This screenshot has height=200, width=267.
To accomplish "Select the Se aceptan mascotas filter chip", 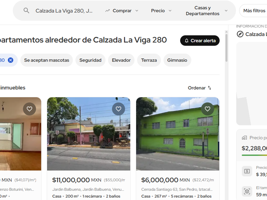I will point(46,60).
